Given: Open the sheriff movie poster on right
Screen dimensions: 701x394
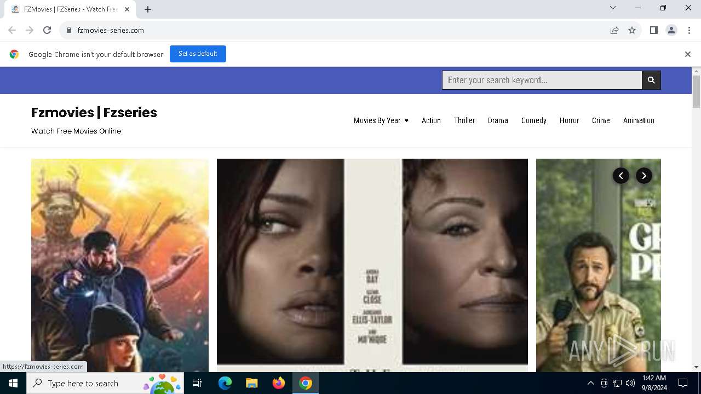Looking at the screenshot, I should click(599, 265).
